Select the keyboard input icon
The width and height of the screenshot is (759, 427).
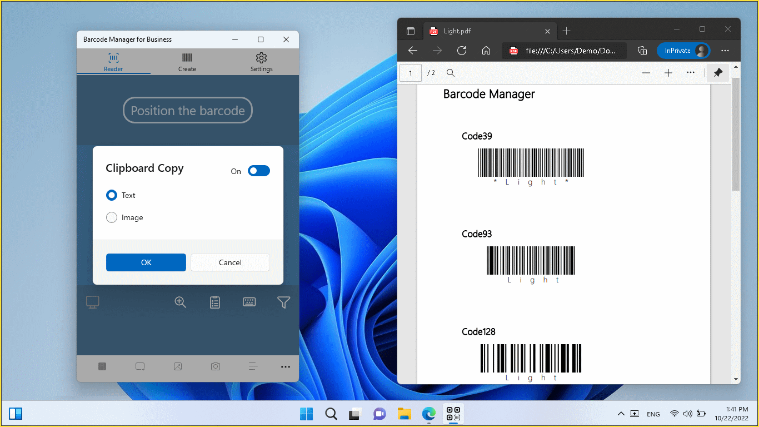pyautogui.click(x=249, y=302)
